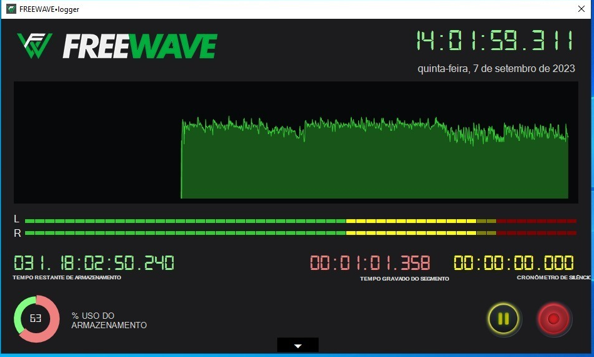Click the TEMPO RESTANTE DE ARMAZENAMENTO label

pyautogui.click(x=67, y=277)
